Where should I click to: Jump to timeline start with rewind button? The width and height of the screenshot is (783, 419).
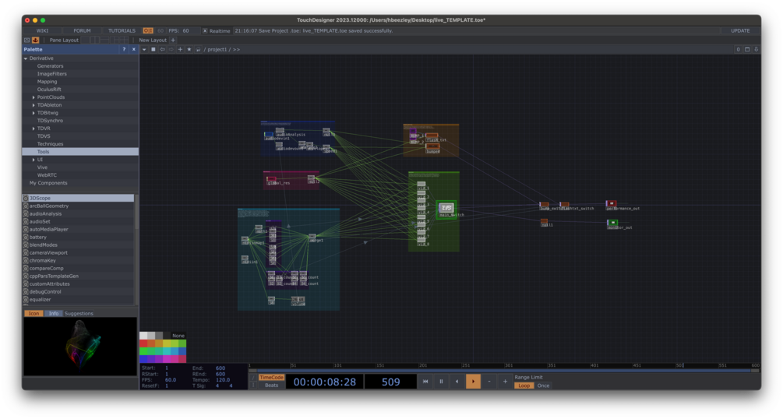click(425, 382)
